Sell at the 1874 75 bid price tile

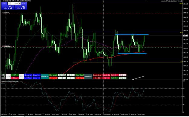[8, 7]
